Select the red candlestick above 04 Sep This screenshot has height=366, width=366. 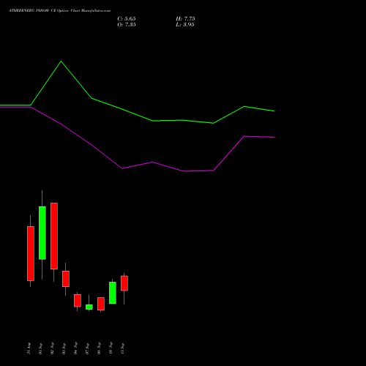click(78, 301)
